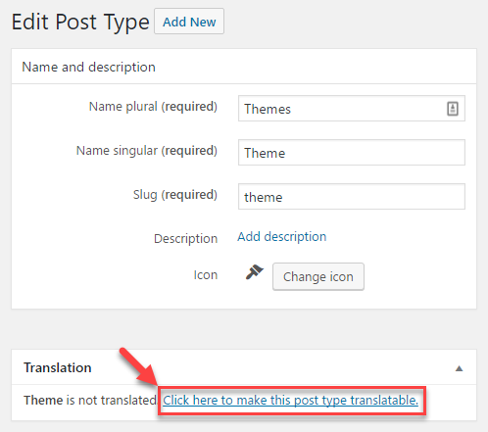Viewport: 488px width, 432px height.
Task: Click the Translation panel title
Action: [58, 367]
